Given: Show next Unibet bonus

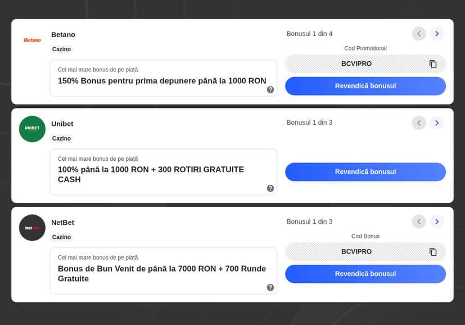Looking at the screenshot, I should click(437, 123).
